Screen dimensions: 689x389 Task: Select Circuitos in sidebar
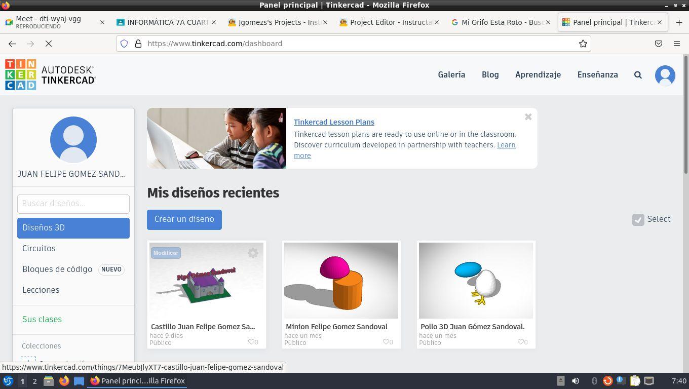73,249
